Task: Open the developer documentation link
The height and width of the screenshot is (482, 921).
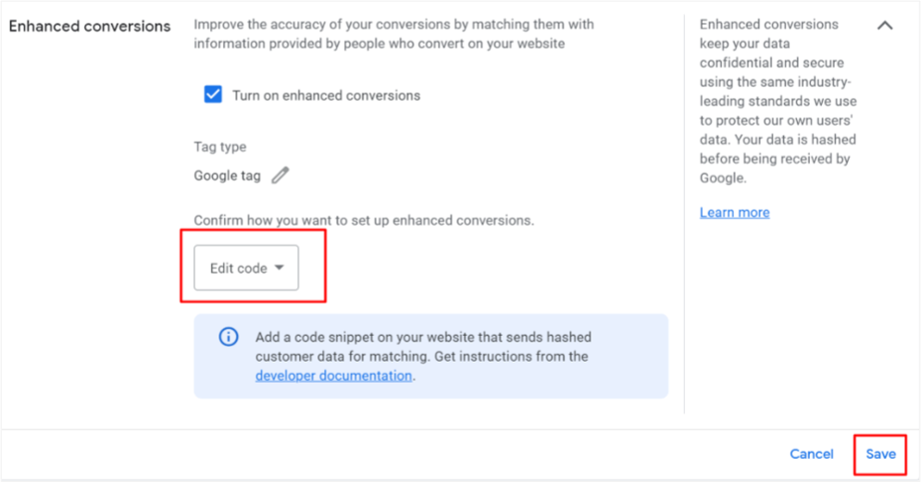Action: [x=333, y=376]
